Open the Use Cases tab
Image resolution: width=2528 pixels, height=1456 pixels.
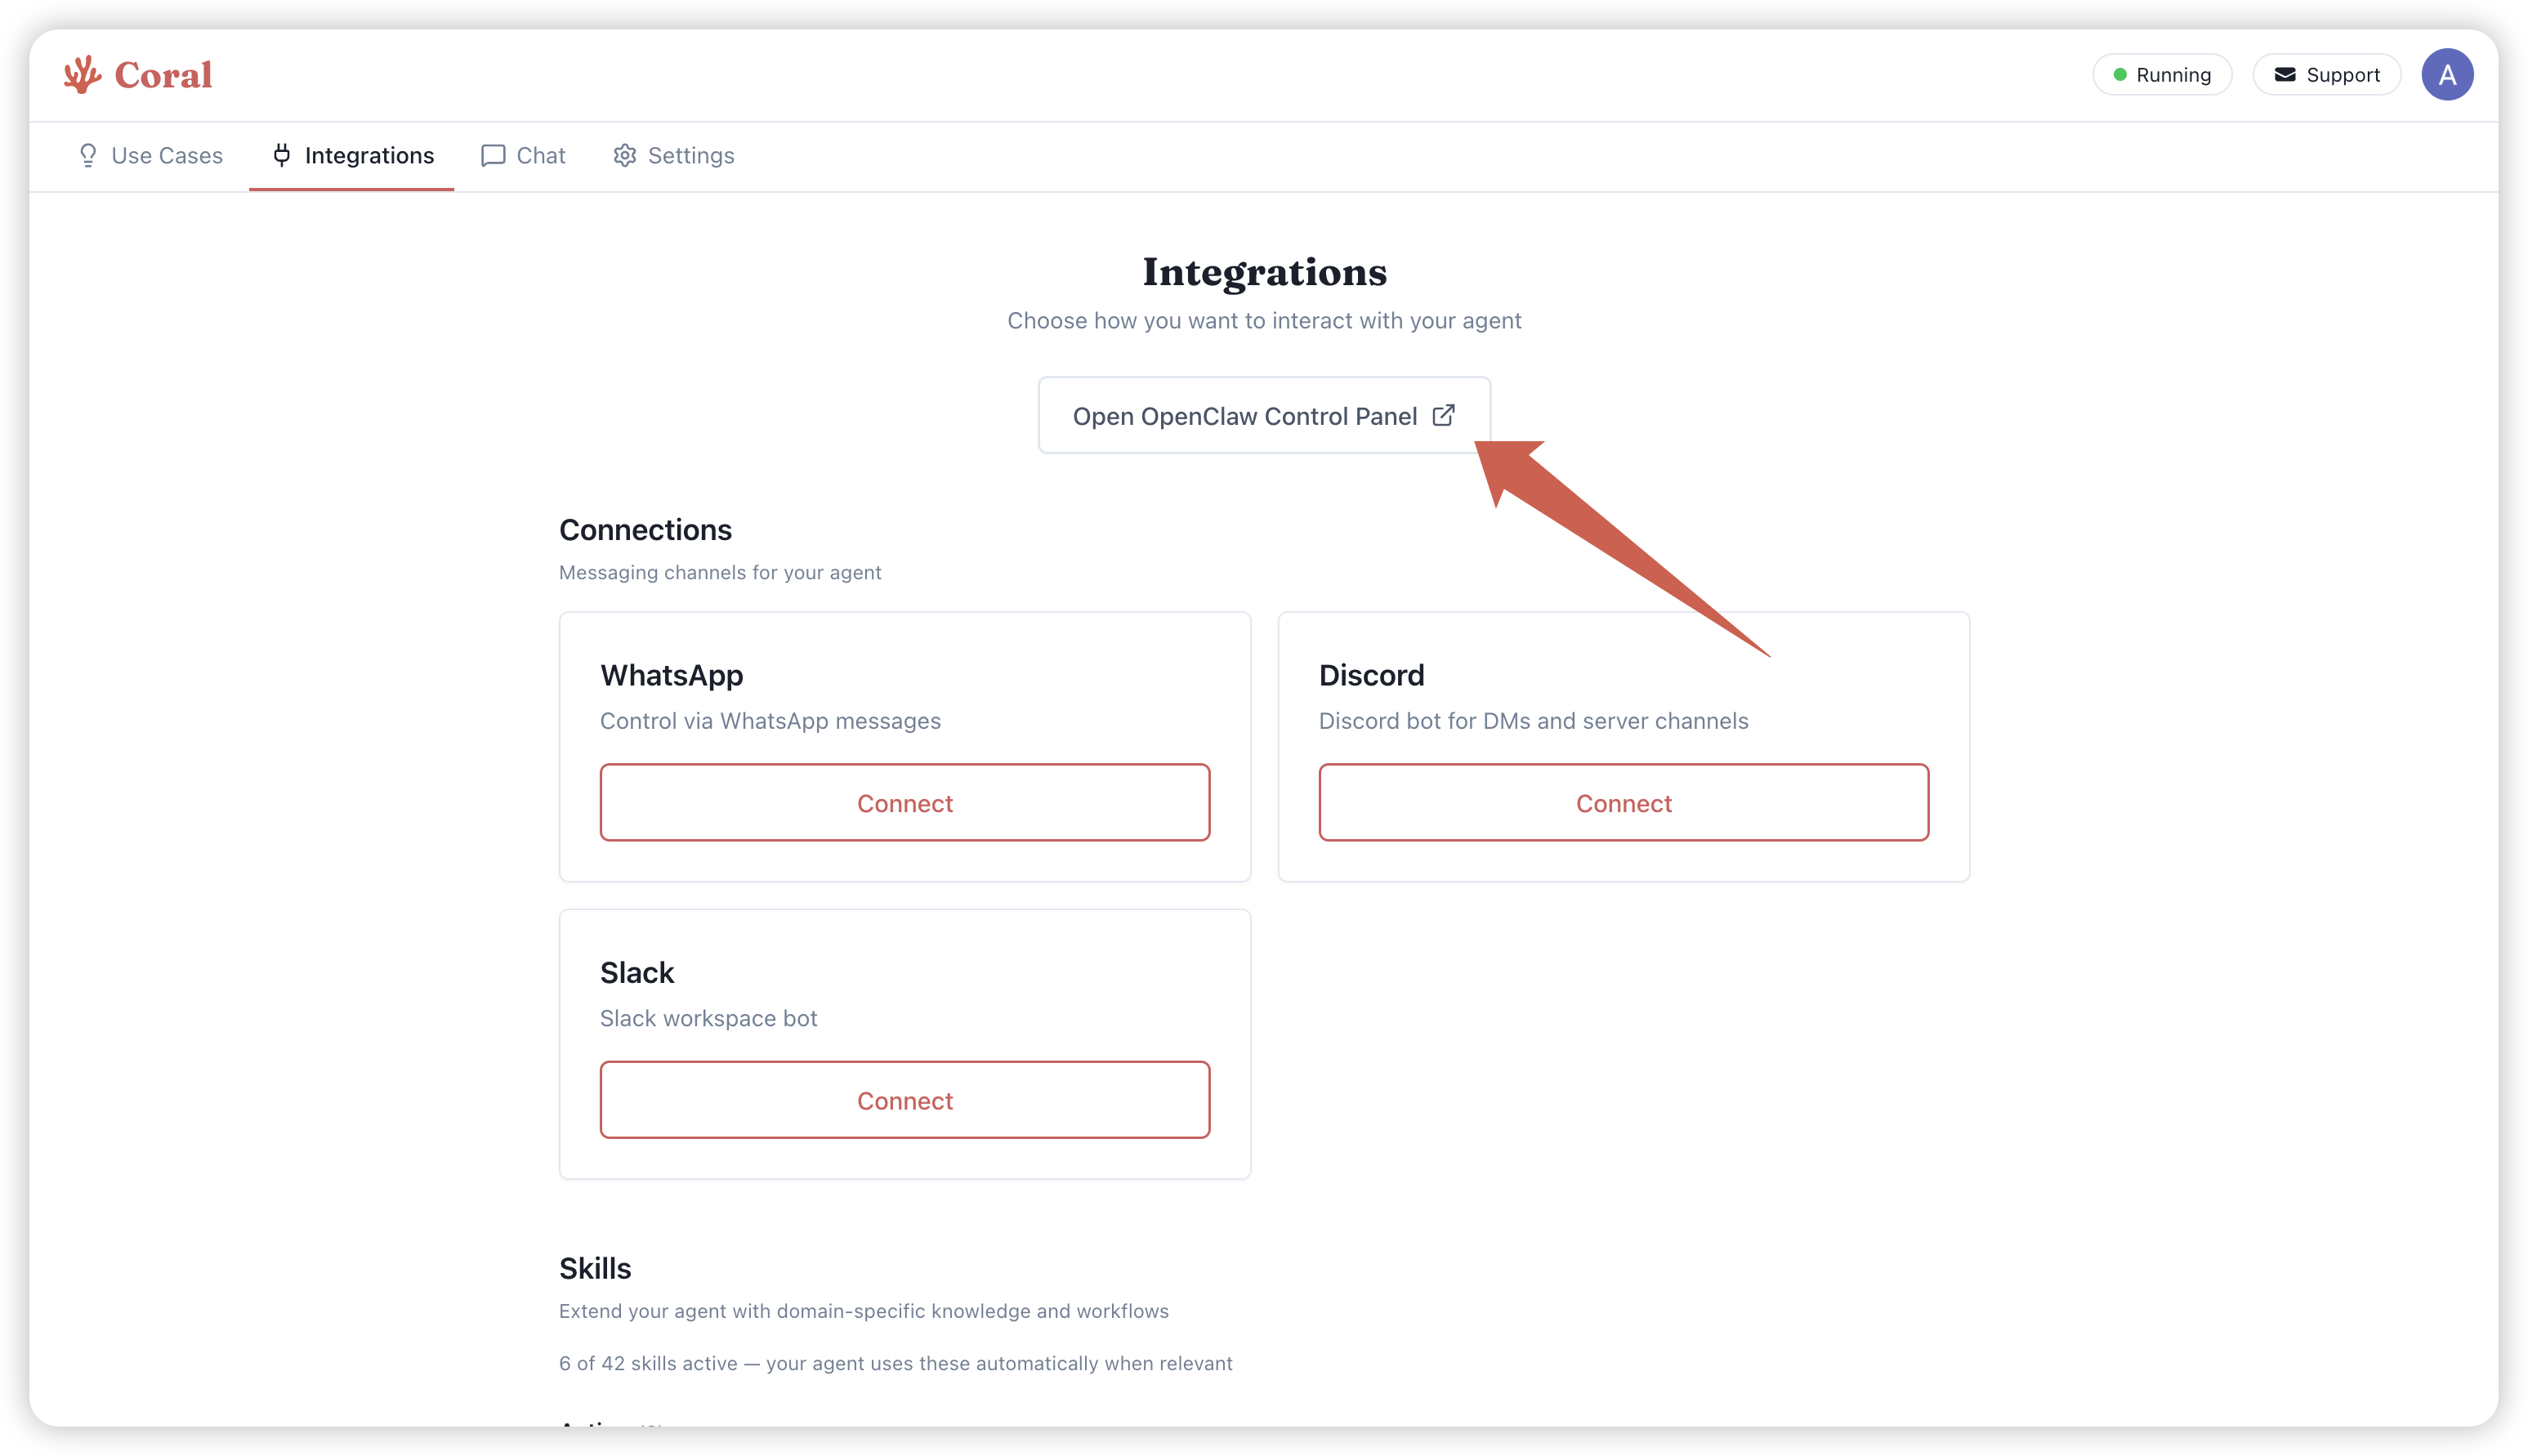pyautogui.click(x=167, y=155)
